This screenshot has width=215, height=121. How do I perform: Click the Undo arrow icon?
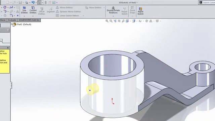(x=33, y=2)
